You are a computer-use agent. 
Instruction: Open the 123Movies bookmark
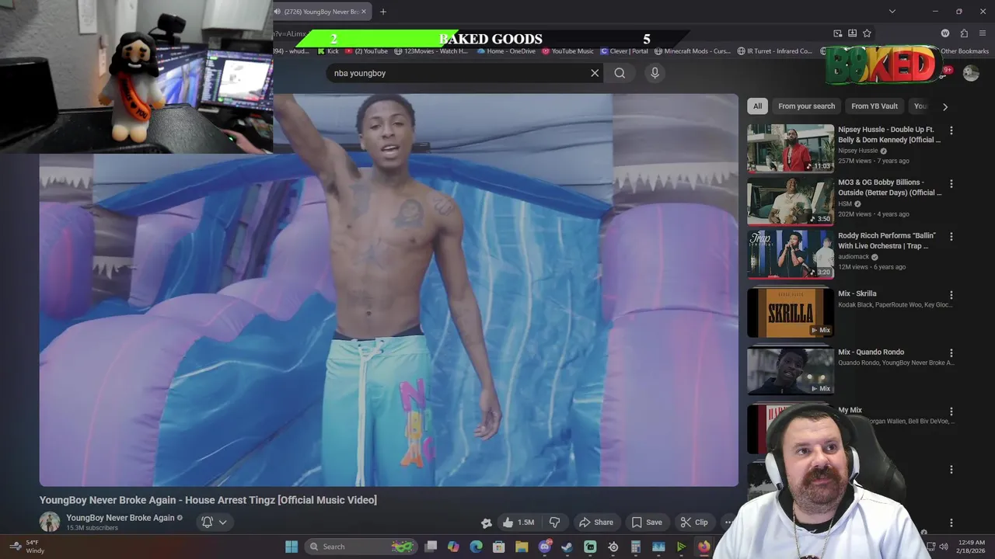tap(431, 51)
